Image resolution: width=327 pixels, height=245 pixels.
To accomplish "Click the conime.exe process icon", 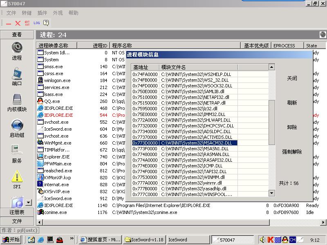I will (40, 212).
